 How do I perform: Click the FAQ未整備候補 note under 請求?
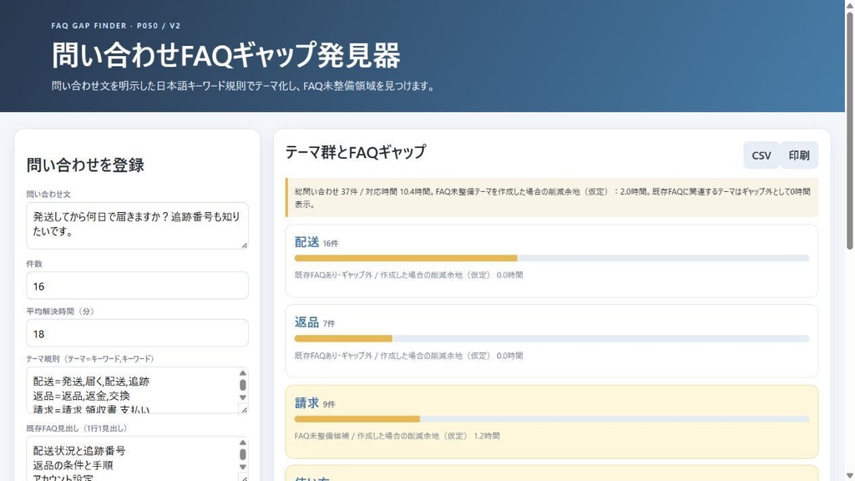[x=397, y=436]
